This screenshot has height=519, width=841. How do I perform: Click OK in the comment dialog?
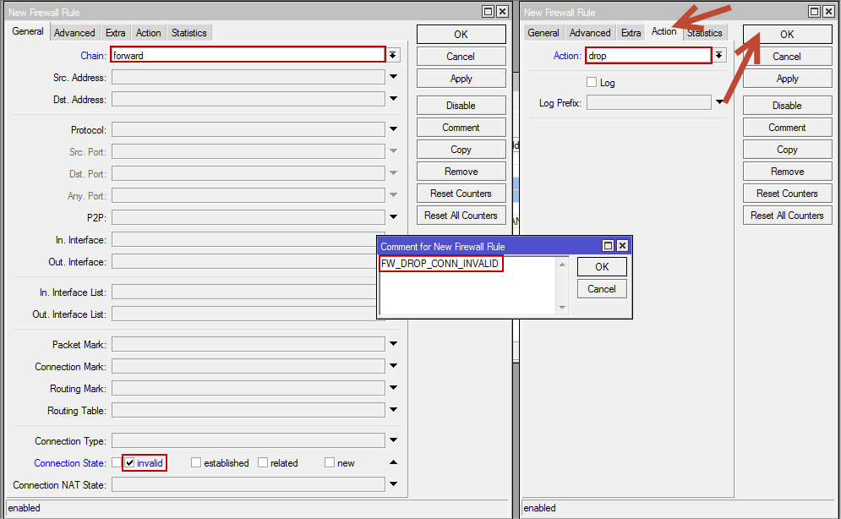tap(602, 267)
